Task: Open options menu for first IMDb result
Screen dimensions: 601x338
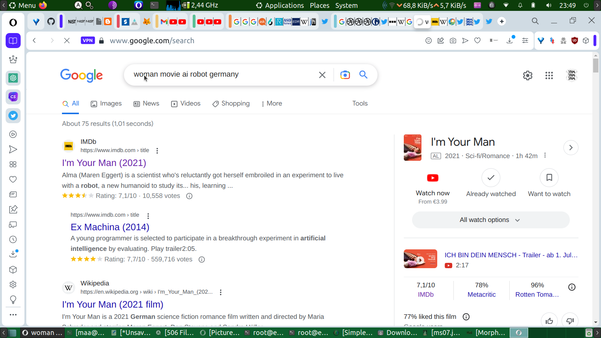Action: coord(157,151)
